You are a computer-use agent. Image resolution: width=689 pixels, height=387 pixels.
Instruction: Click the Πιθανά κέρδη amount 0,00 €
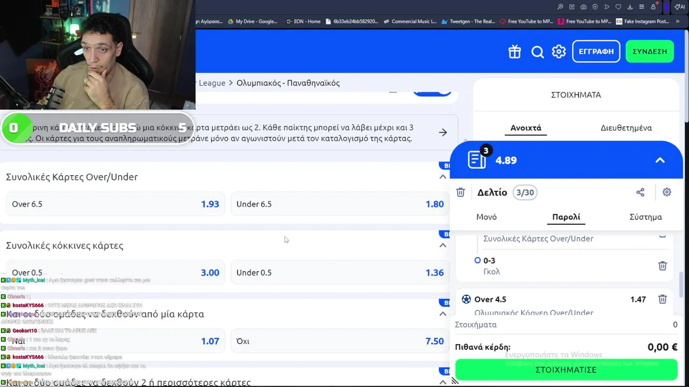[663, 347]
